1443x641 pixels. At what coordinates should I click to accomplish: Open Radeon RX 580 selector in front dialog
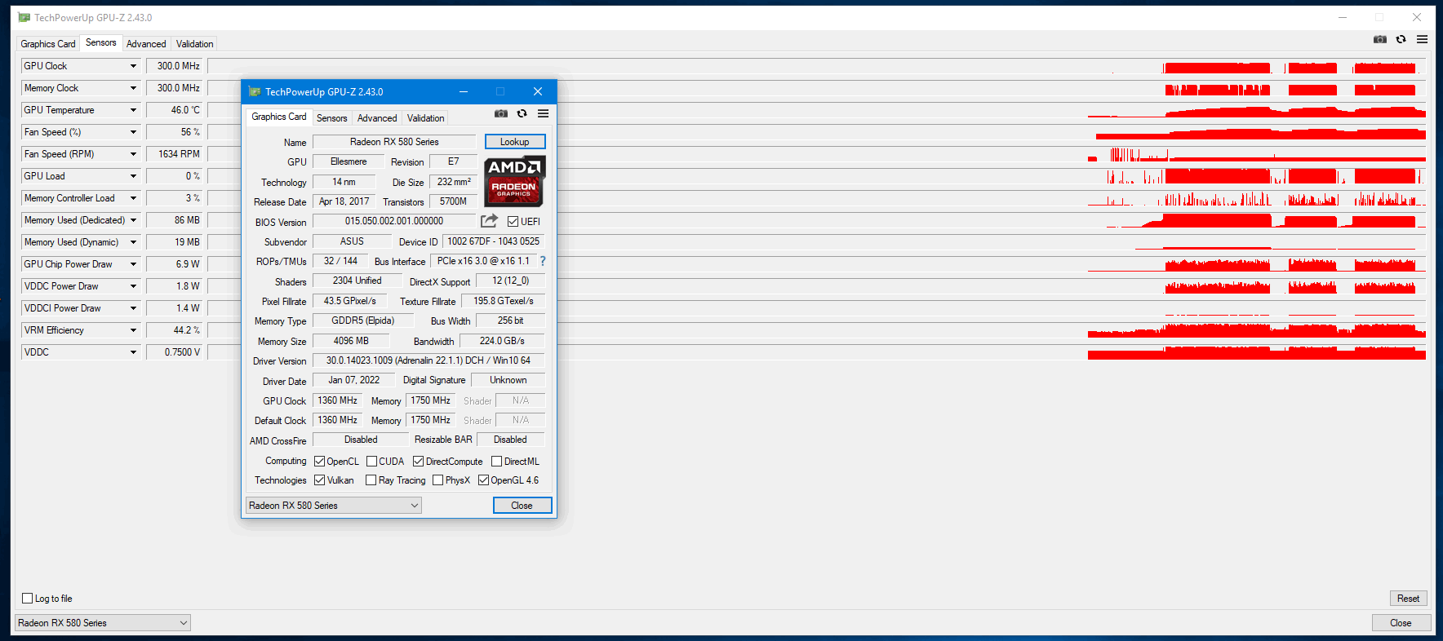click(333, 506)
